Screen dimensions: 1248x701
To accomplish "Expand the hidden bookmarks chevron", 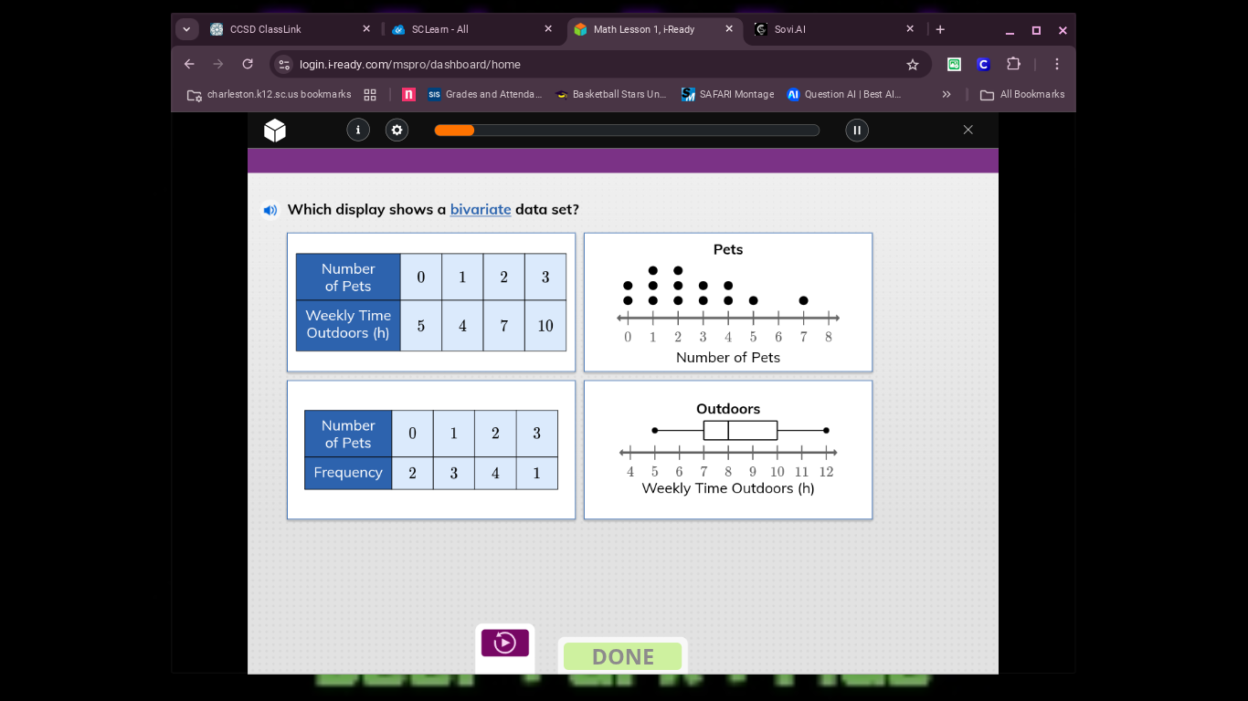I will click(x=947, y=94).
